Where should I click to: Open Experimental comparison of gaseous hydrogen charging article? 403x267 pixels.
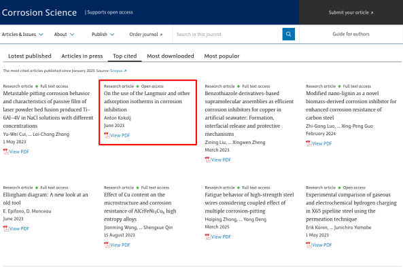pyautogui.click(x=351, y=207)
